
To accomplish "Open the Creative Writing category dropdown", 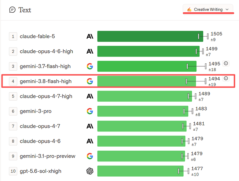I will (x=208, y=9).
